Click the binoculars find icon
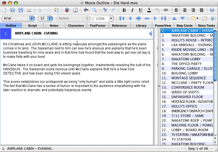The image size is (218, 152). coord(86,10)
